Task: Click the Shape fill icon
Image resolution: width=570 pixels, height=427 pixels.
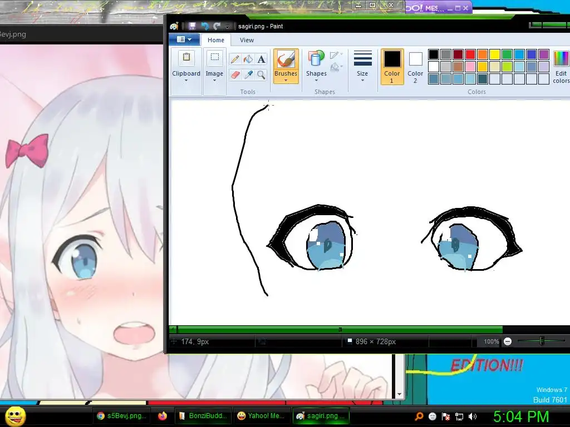Action: click(335, 67)
